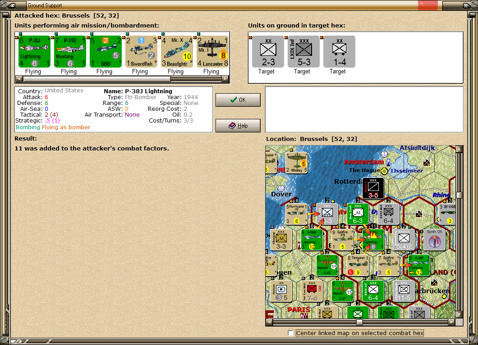Image resolution: width=478 pixels, height=345 pixels.
Task: Select the SBD air unit counter
Action: 106,51
